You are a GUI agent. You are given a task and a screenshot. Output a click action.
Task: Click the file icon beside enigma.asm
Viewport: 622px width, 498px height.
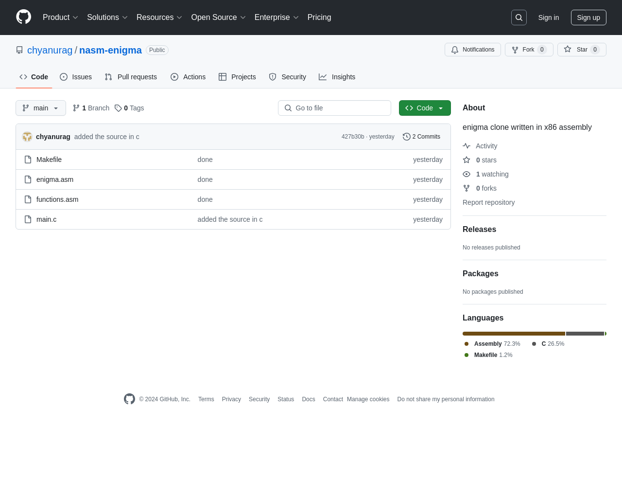point(28,179)
